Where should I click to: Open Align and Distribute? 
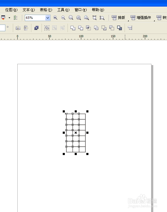click(130, 28)
